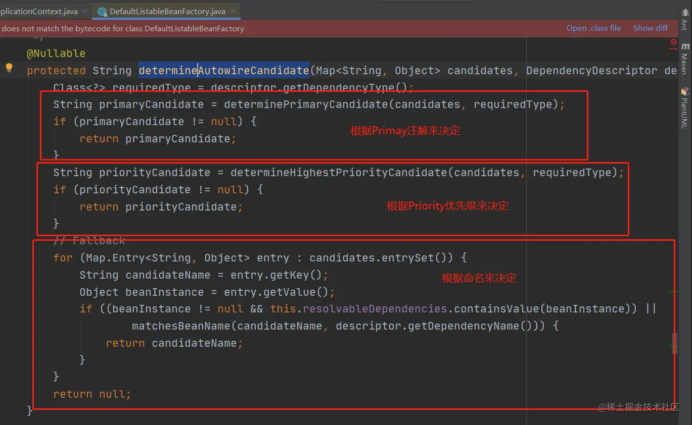Screen dimensions: 692x425
Task: Place cursor on the @Nullable annotation
Action: 56,54
